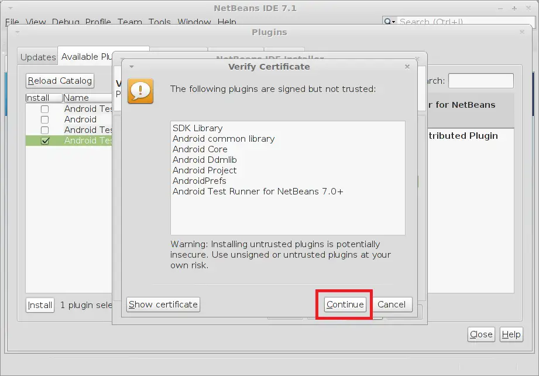Open the search magnifier dropdown
Viewport: 539px width, 376px height.
coord(389,22)
